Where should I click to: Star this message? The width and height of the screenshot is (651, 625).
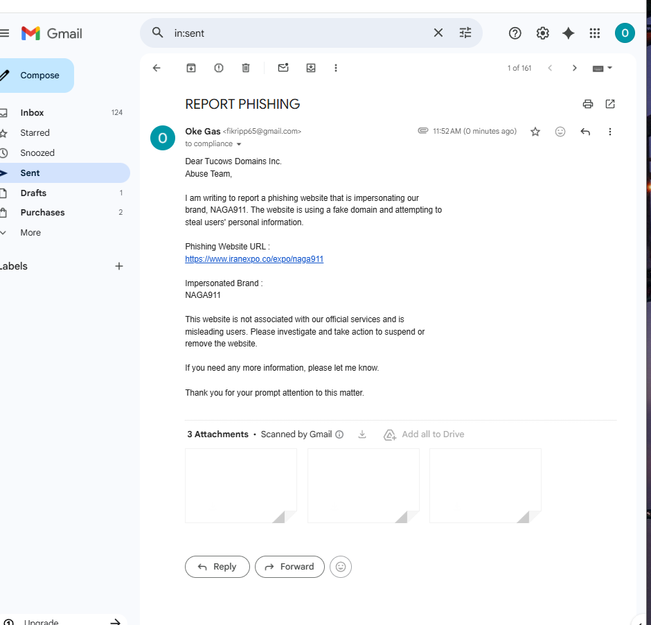[x=535, y=132]
